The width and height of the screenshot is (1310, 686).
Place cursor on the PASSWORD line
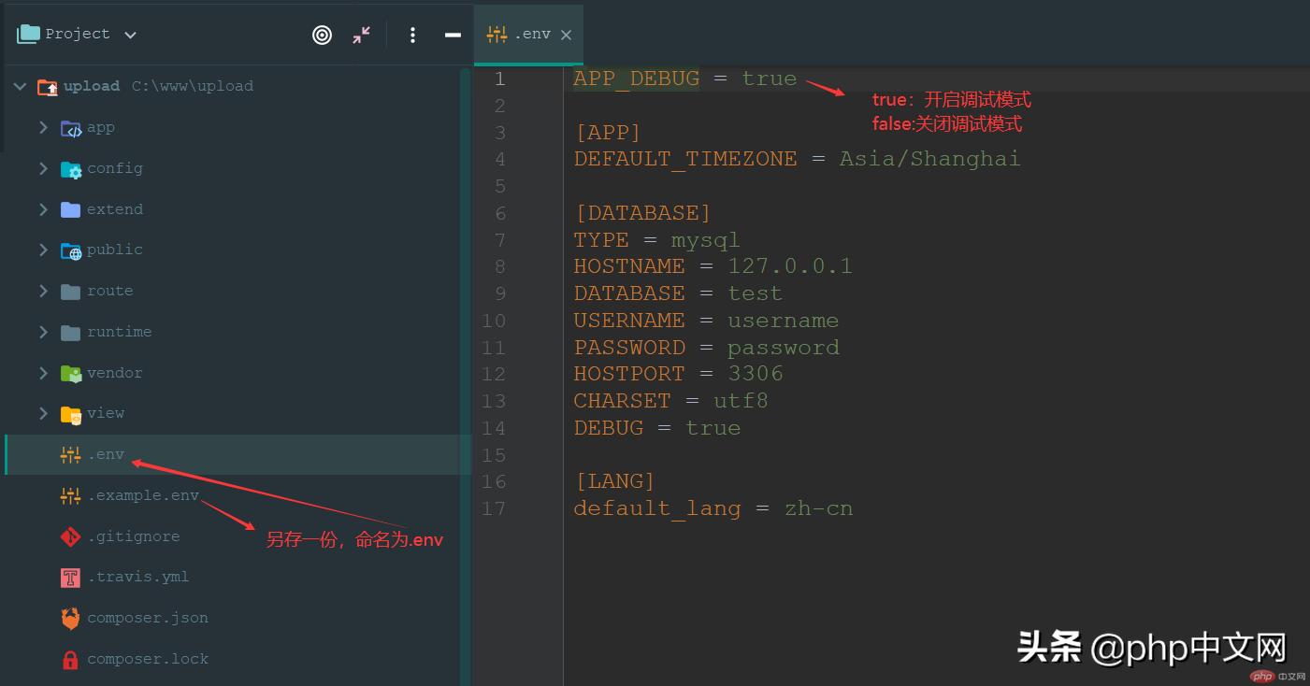tap(706, 348)
